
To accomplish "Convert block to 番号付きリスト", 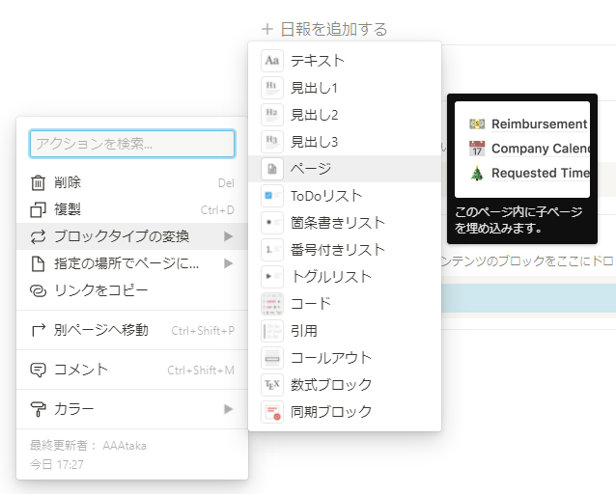I will tap(345, 250).
